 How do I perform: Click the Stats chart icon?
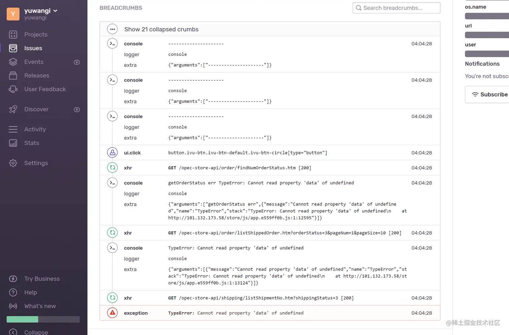click(x=13, y=143)
